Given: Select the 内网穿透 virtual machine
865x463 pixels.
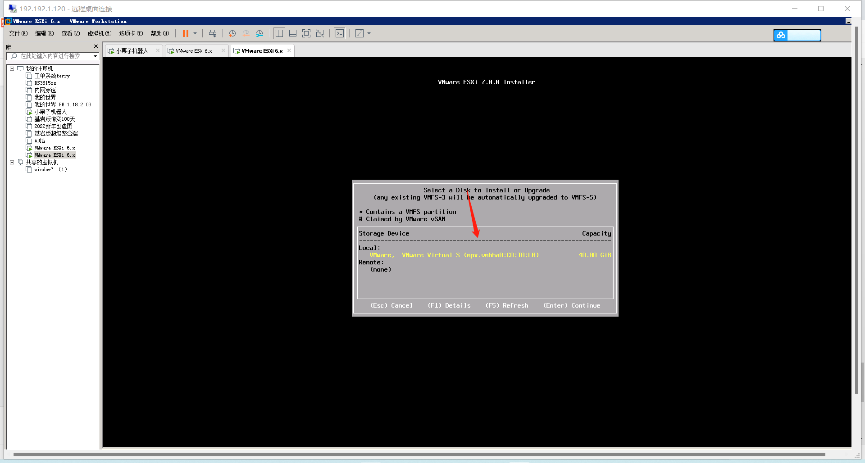Looking at the screenshot, I should [45, 91].
